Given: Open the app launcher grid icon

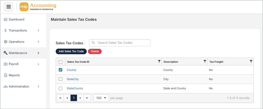Looking at the screenshot, I should (x=8, y=7).
